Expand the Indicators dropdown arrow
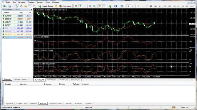Viewport: 197px width, 110px height. coord(112,6)
